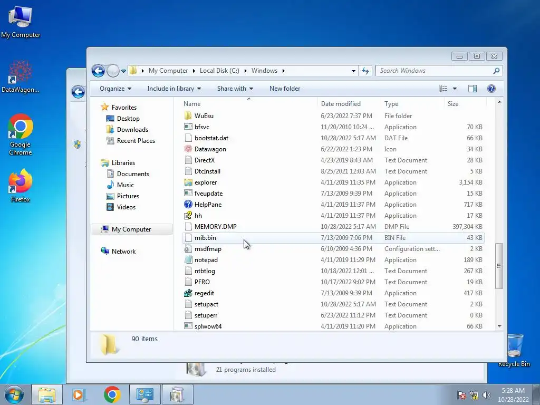The image size is (540, 405).
Task: Select the bootstat.dat file
Action: tap(211, 138)
